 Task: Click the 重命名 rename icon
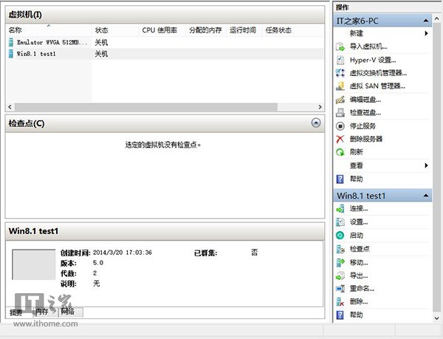click(340, 289)
